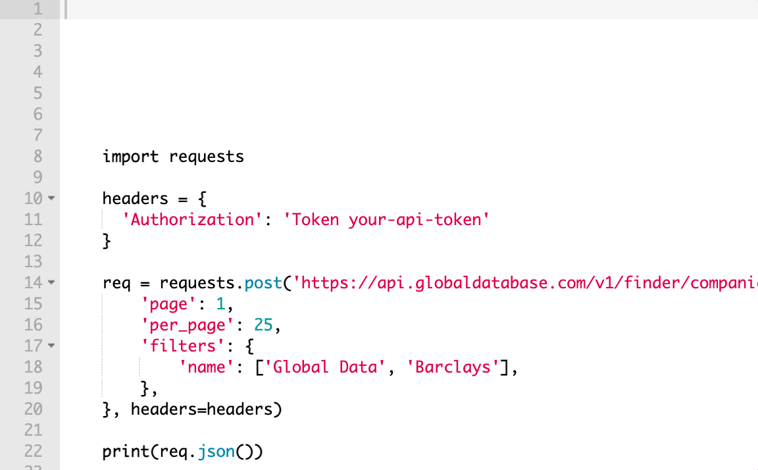Click the 'Barclays' string
This screenshot has height=470, width=758.
(x=453, y=367)
